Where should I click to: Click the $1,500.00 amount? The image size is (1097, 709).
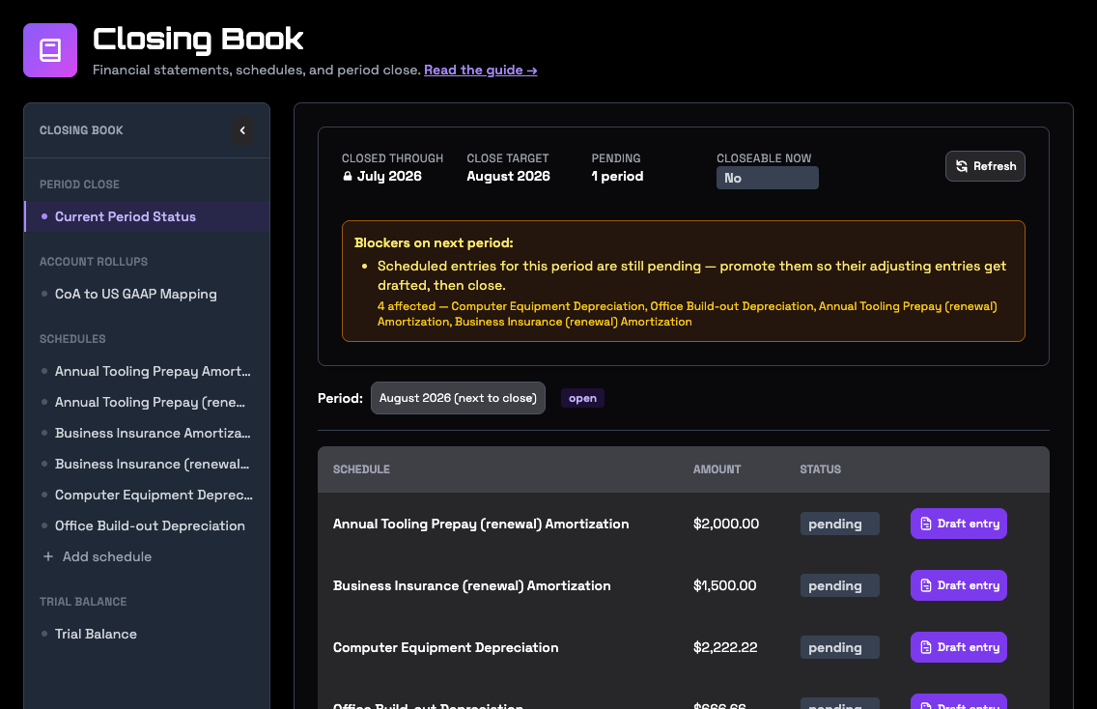(724, 585)
